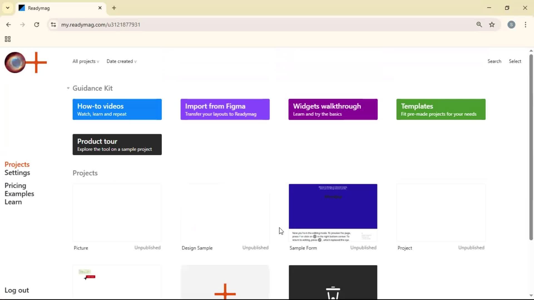Collapse the Guidance Kit section
This screenshot has height=300, width=534.
click(68, 88)
